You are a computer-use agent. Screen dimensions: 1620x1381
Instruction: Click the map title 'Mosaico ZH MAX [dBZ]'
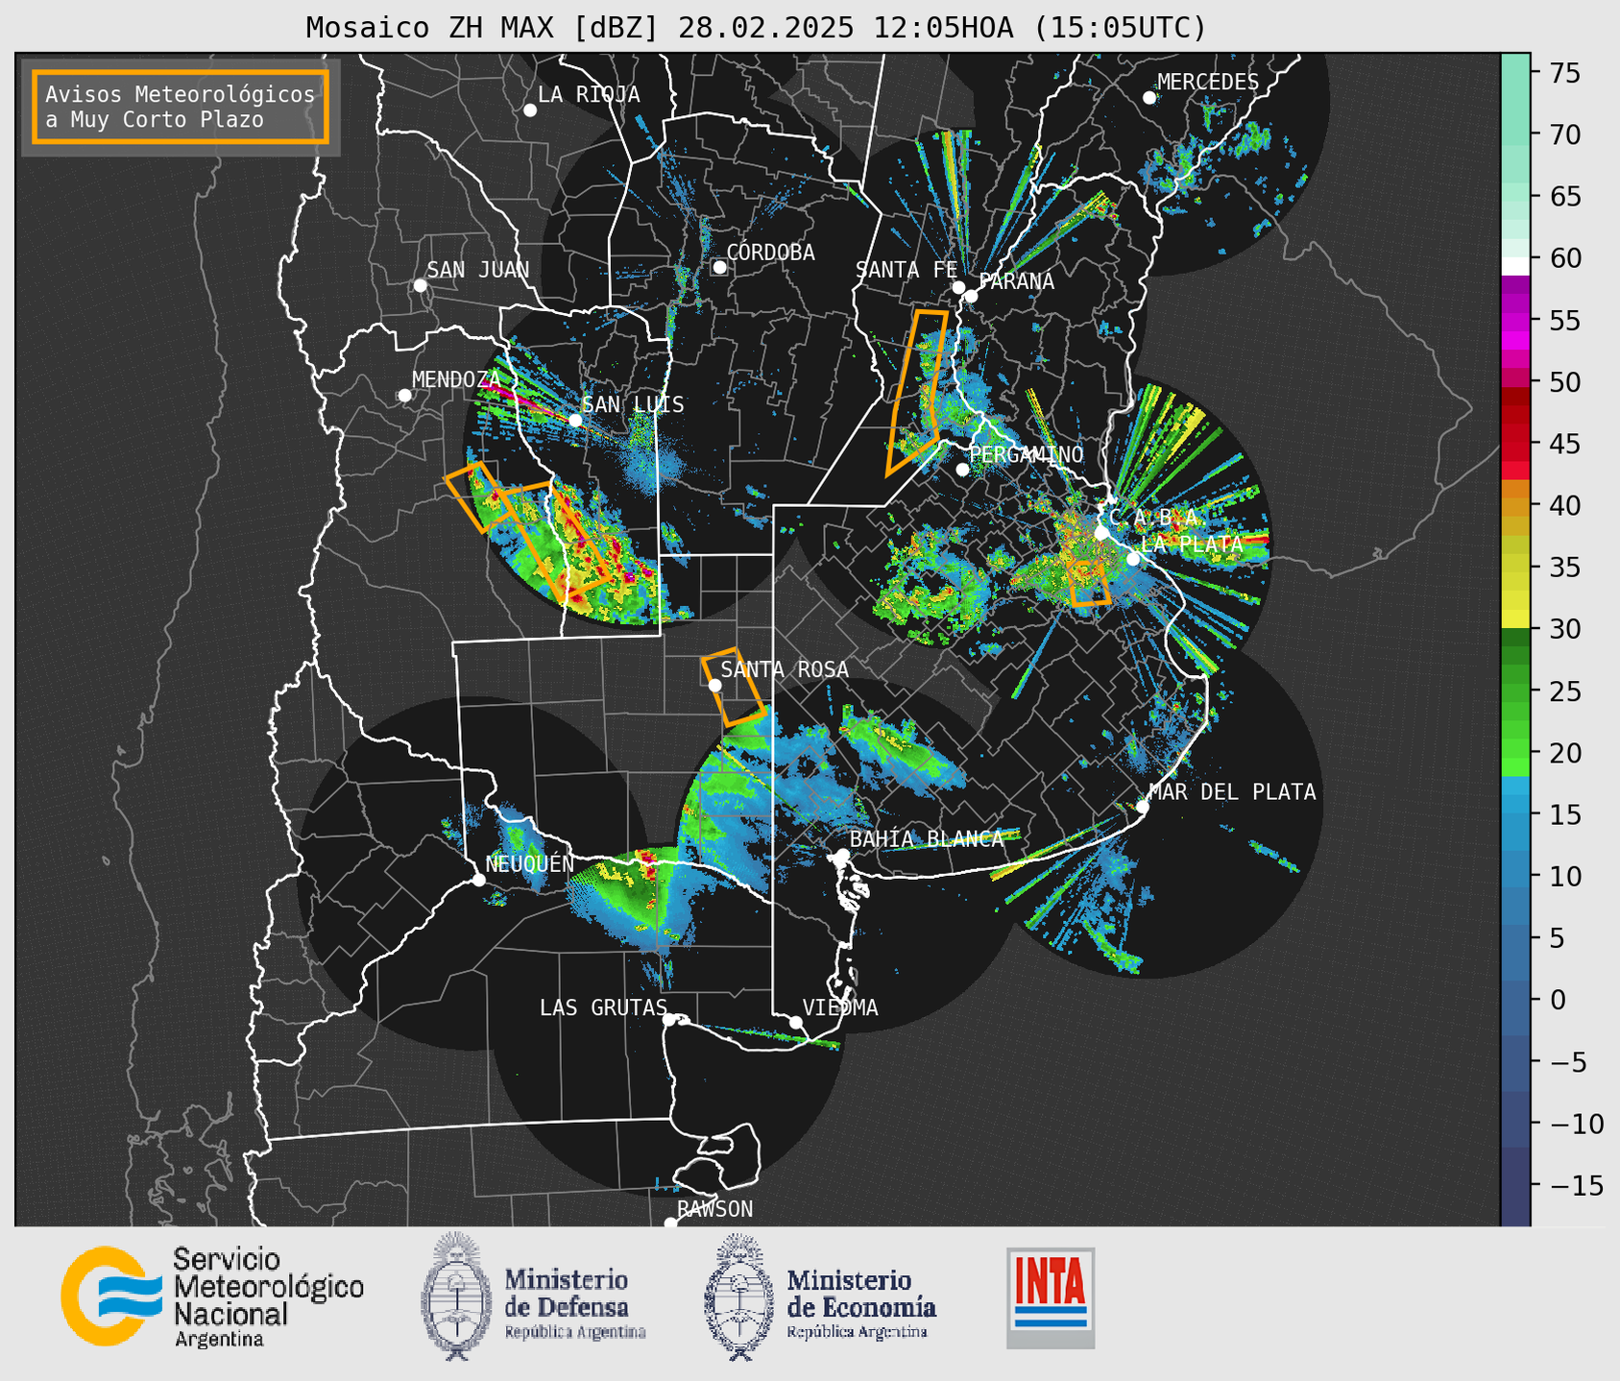(483, 27)
